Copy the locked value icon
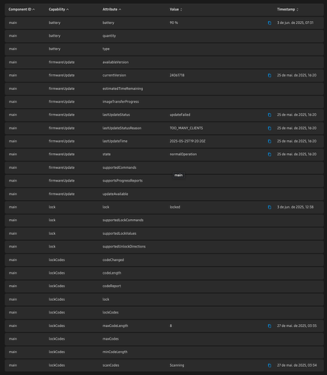The image size is (327, 375). point(269,207)
